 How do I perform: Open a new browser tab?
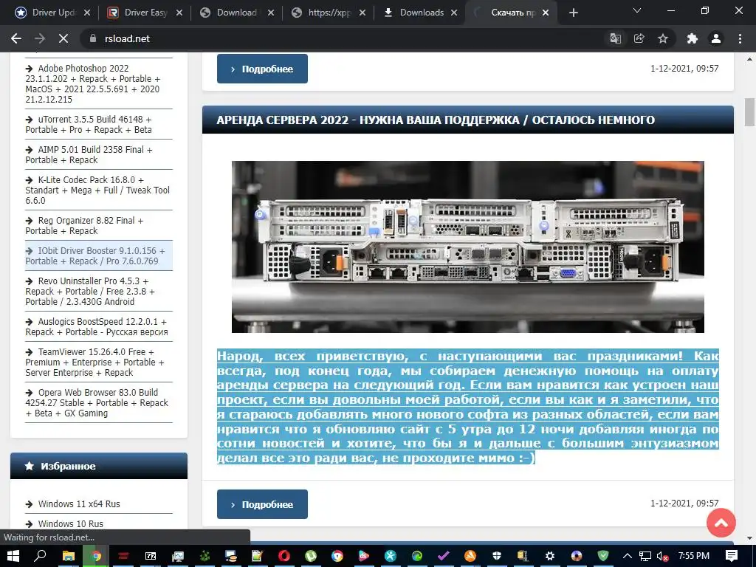[x=573, y=13]
